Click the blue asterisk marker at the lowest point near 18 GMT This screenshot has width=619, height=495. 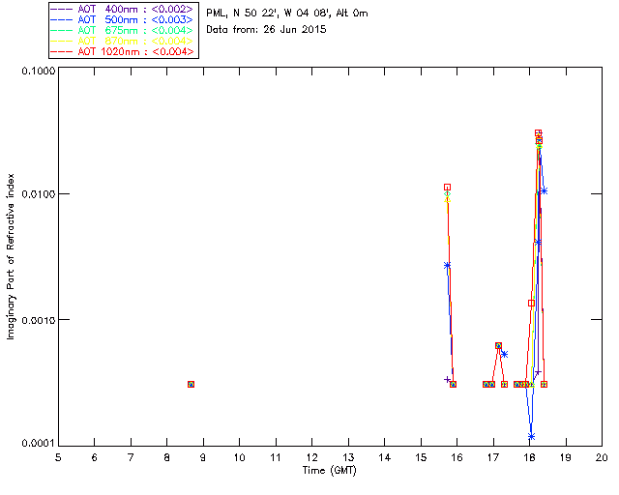[531, 437]
